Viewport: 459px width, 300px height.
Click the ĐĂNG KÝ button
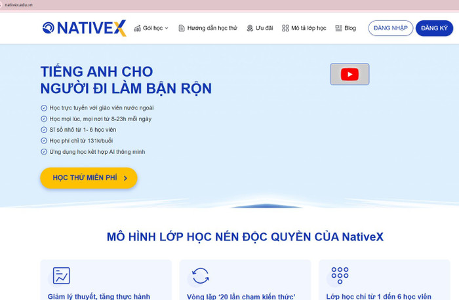(x=434, y=28)
